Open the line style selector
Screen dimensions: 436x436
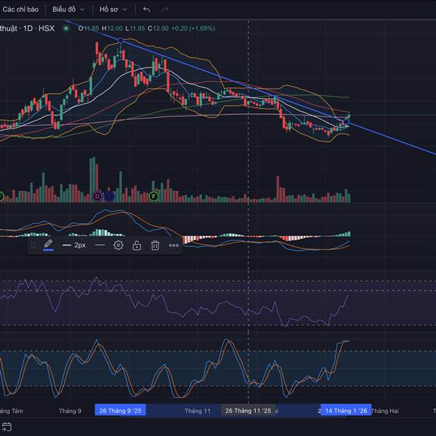pos(100,245)
